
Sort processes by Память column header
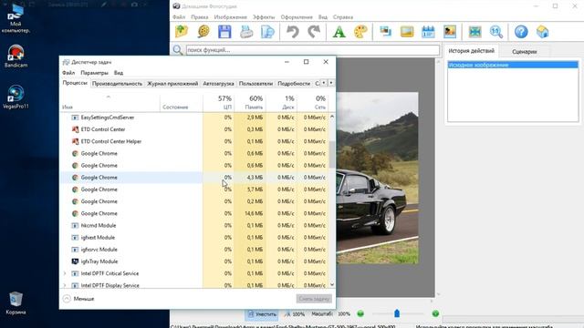tap(250, 102)
